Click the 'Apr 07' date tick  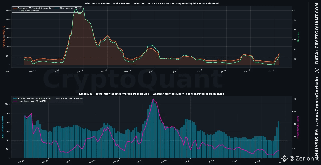[45, 162]
